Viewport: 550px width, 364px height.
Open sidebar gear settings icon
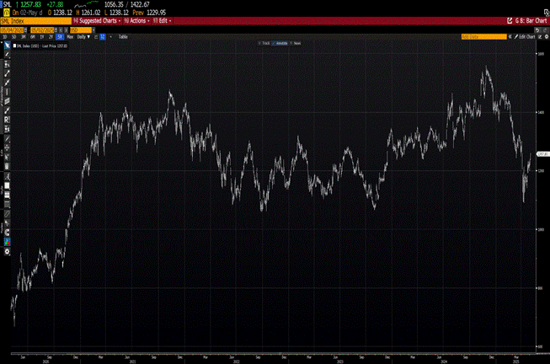click(7, 251)
